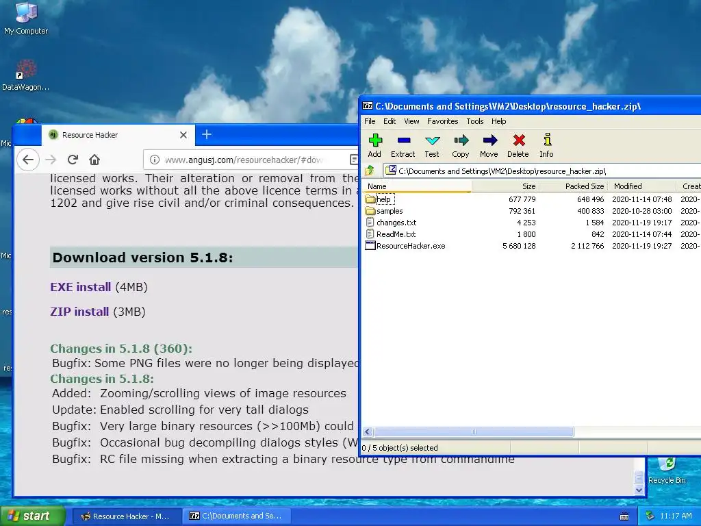
Task: Sort by the Size column header
Action: pyautogui.click(x=505, y=186)
